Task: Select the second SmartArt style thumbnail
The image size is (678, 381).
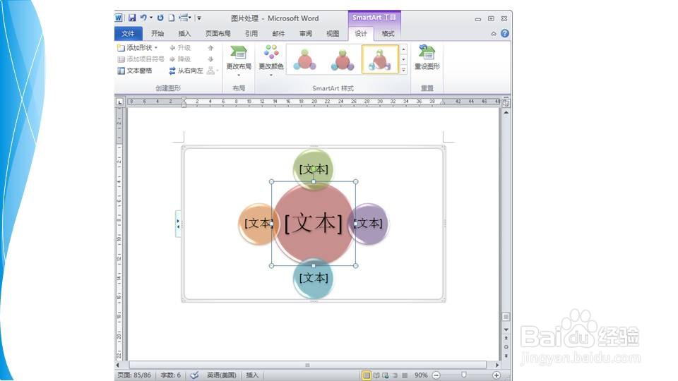Action: 342,59
